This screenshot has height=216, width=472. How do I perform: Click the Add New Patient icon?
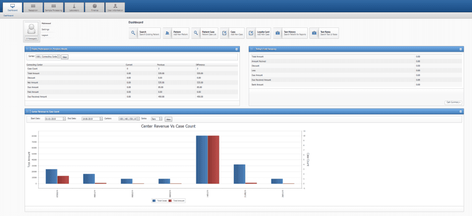pos(167,33)
